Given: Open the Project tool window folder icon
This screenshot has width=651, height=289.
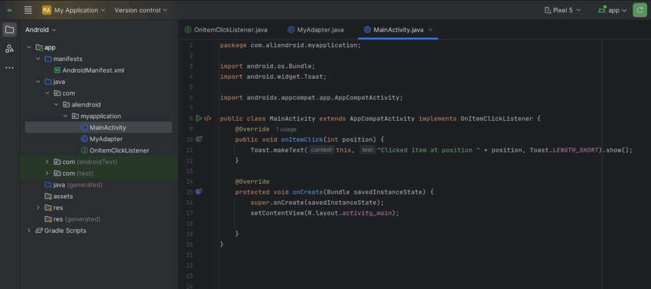Looking at the screenshot, I should click(x=10, y=29).
